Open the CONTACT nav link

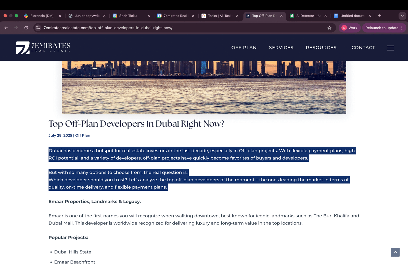(363, 48)
